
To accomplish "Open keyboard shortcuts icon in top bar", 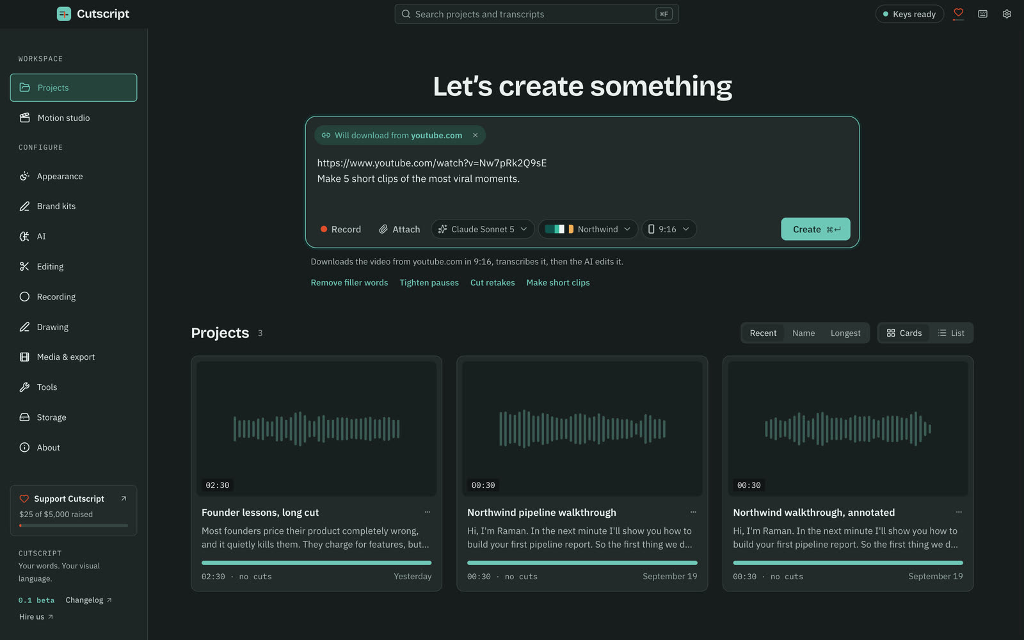I will tap(982, 13).
